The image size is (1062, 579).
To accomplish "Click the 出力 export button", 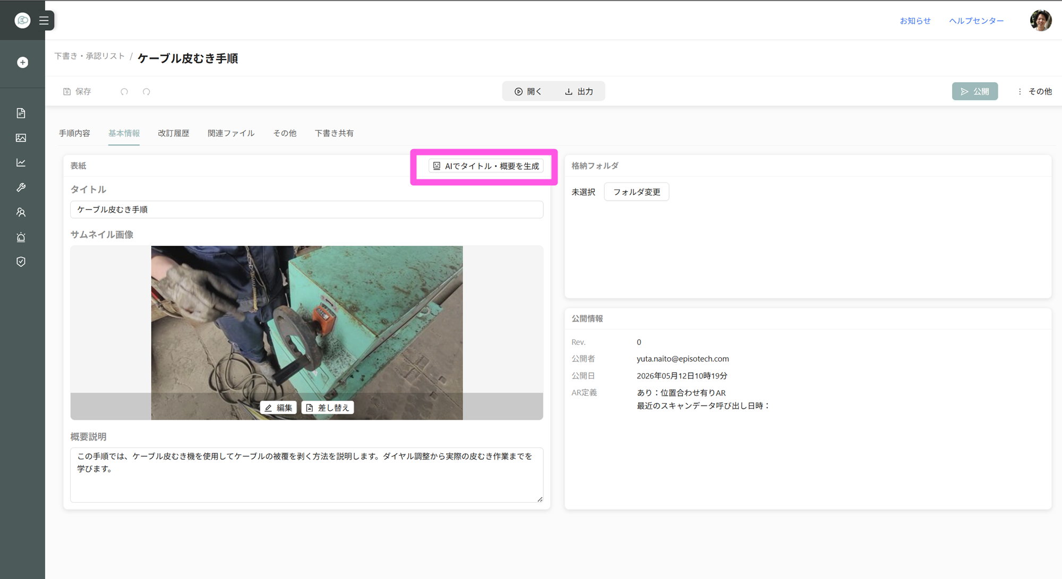I will click(579, 92).
